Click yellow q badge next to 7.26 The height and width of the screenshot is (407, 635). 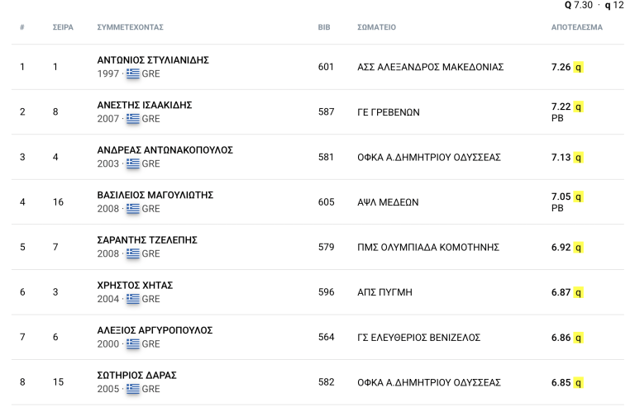(x=579, y=67)
